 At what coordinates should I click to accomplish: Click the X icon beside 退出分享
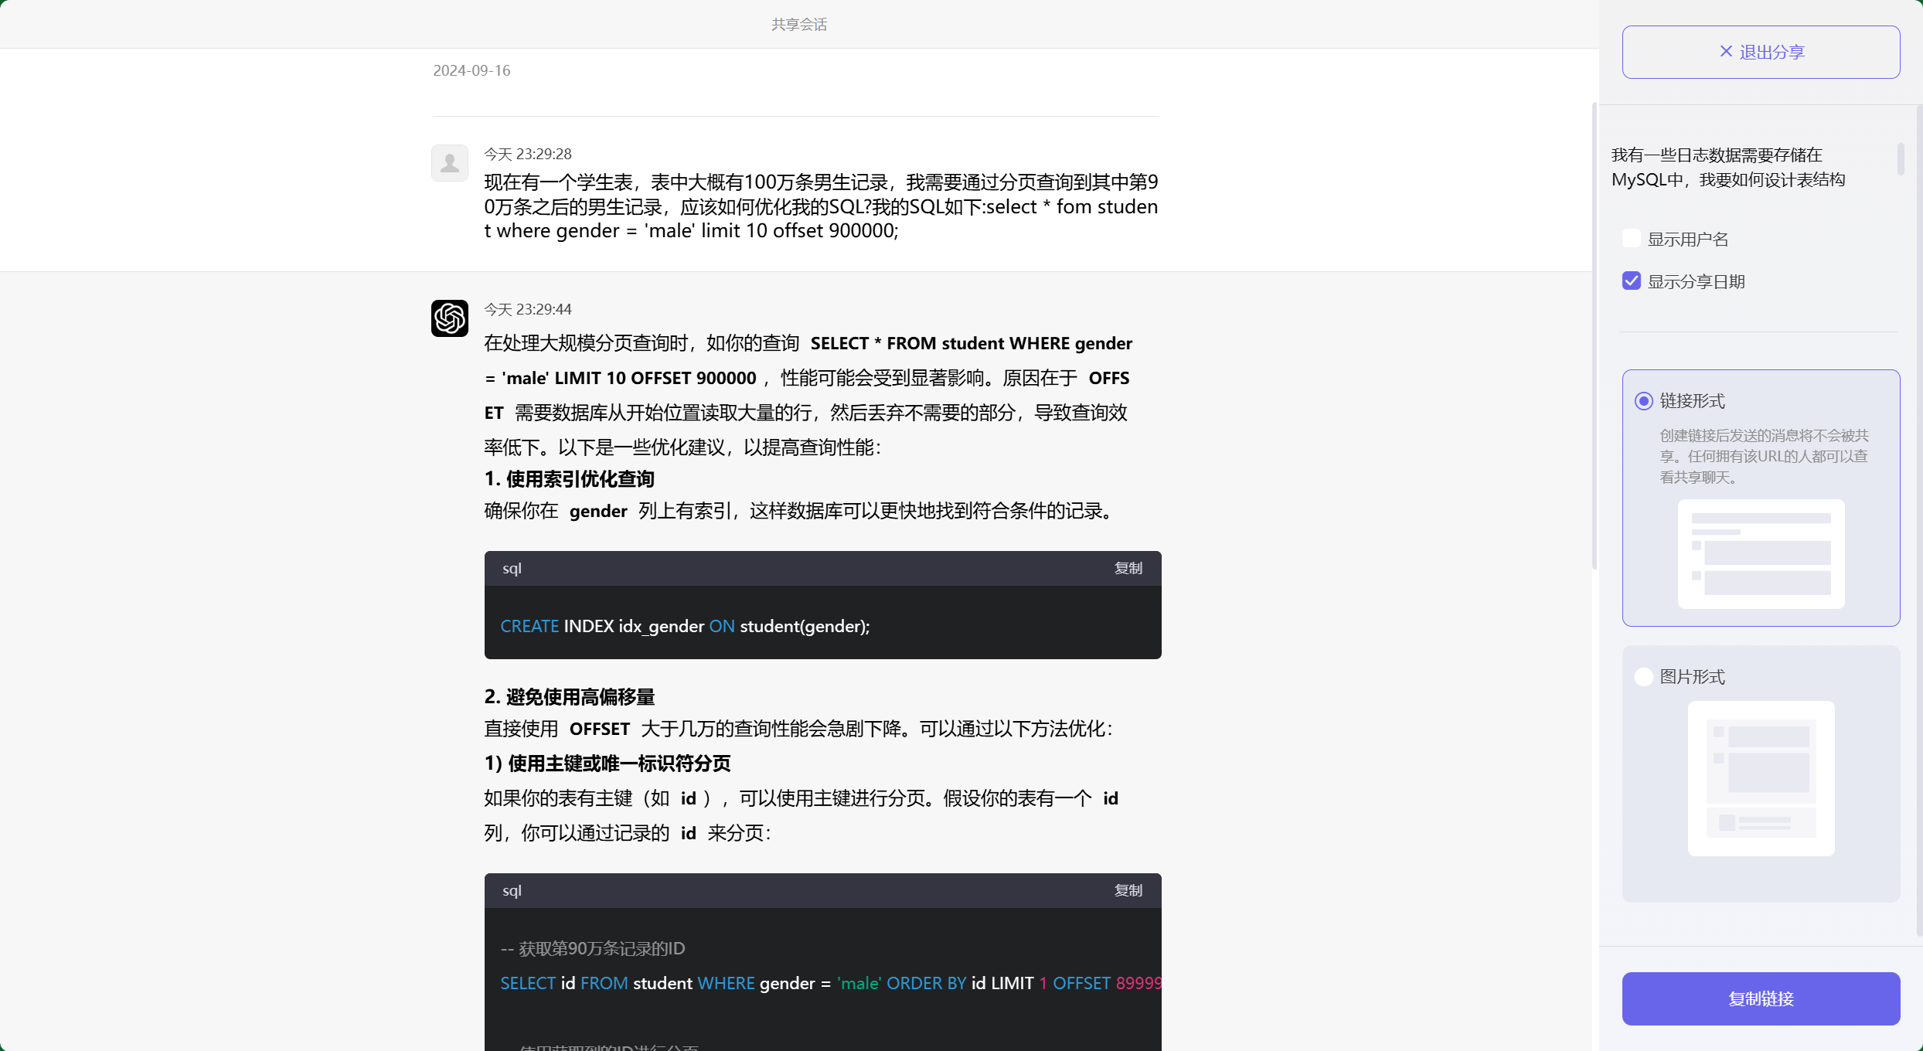1726,51
